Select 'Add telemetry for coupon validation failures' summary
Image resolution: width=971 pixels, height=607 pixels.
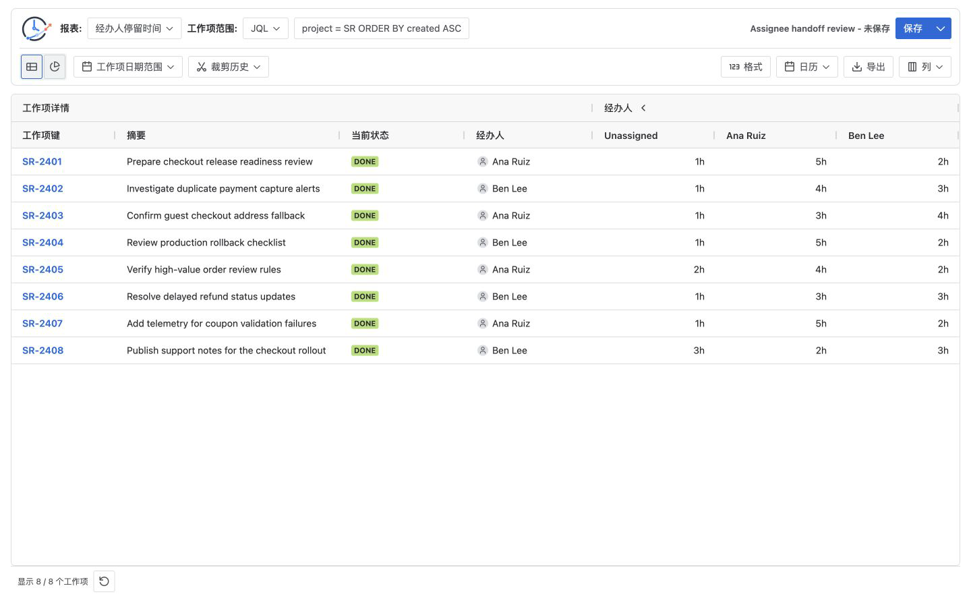pos(221,324)
